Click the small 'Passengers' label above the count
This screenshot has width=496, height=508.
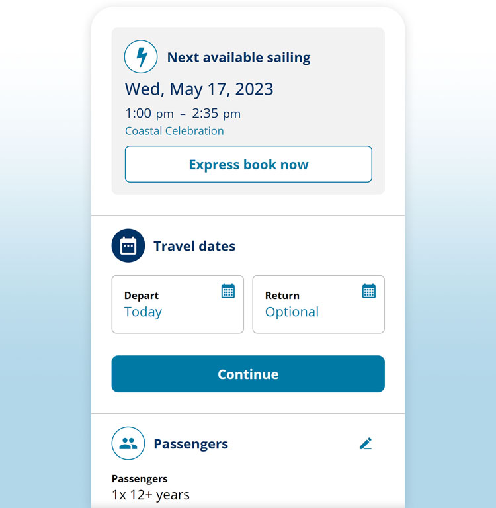point(140,478)
